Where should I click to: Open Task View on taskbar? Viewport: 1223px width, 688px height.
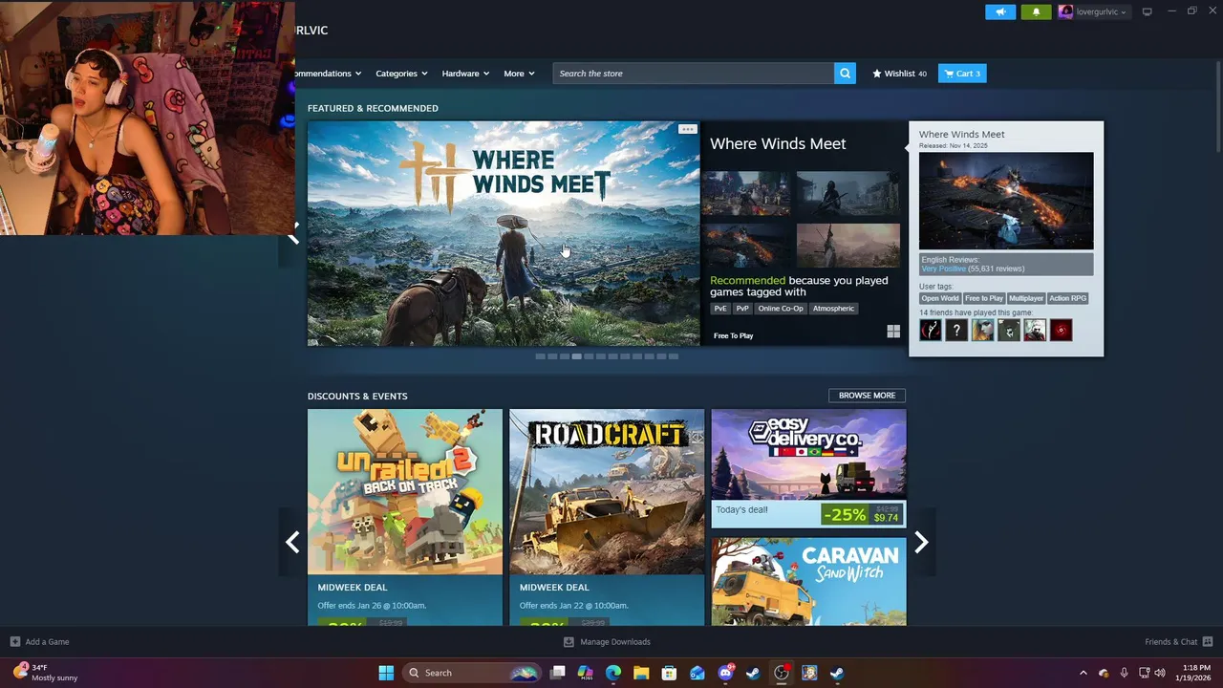[x=558, y=673]
